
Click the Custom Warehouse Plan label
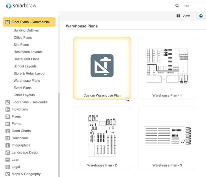pos(102,95)
